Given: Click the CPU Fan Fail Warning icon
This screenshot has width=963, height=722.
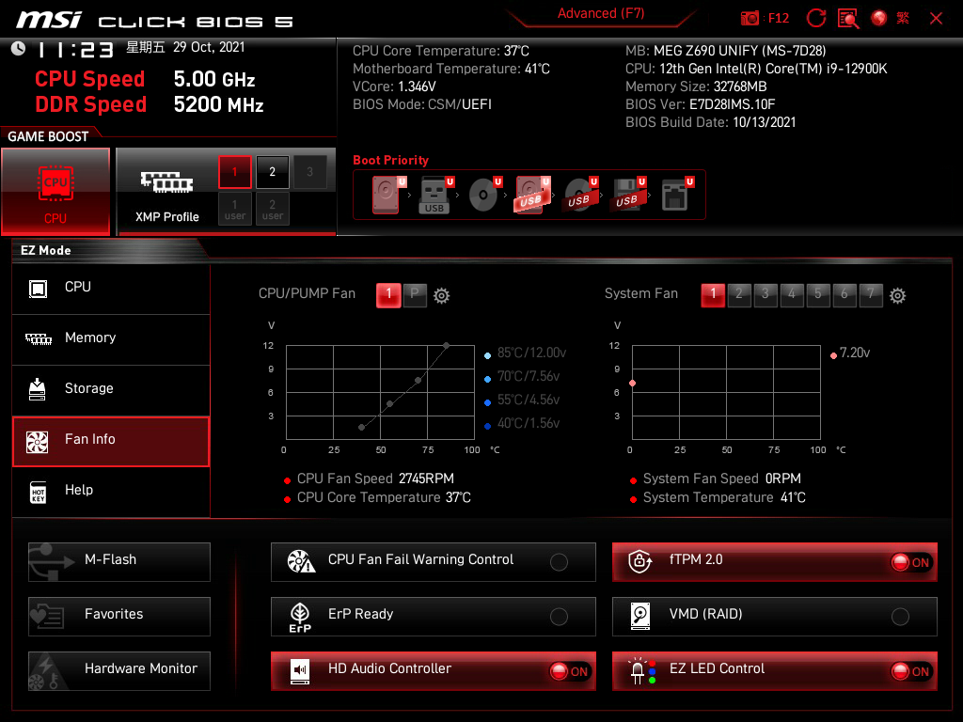Looking at the screenshot, I should click(301, 561).
